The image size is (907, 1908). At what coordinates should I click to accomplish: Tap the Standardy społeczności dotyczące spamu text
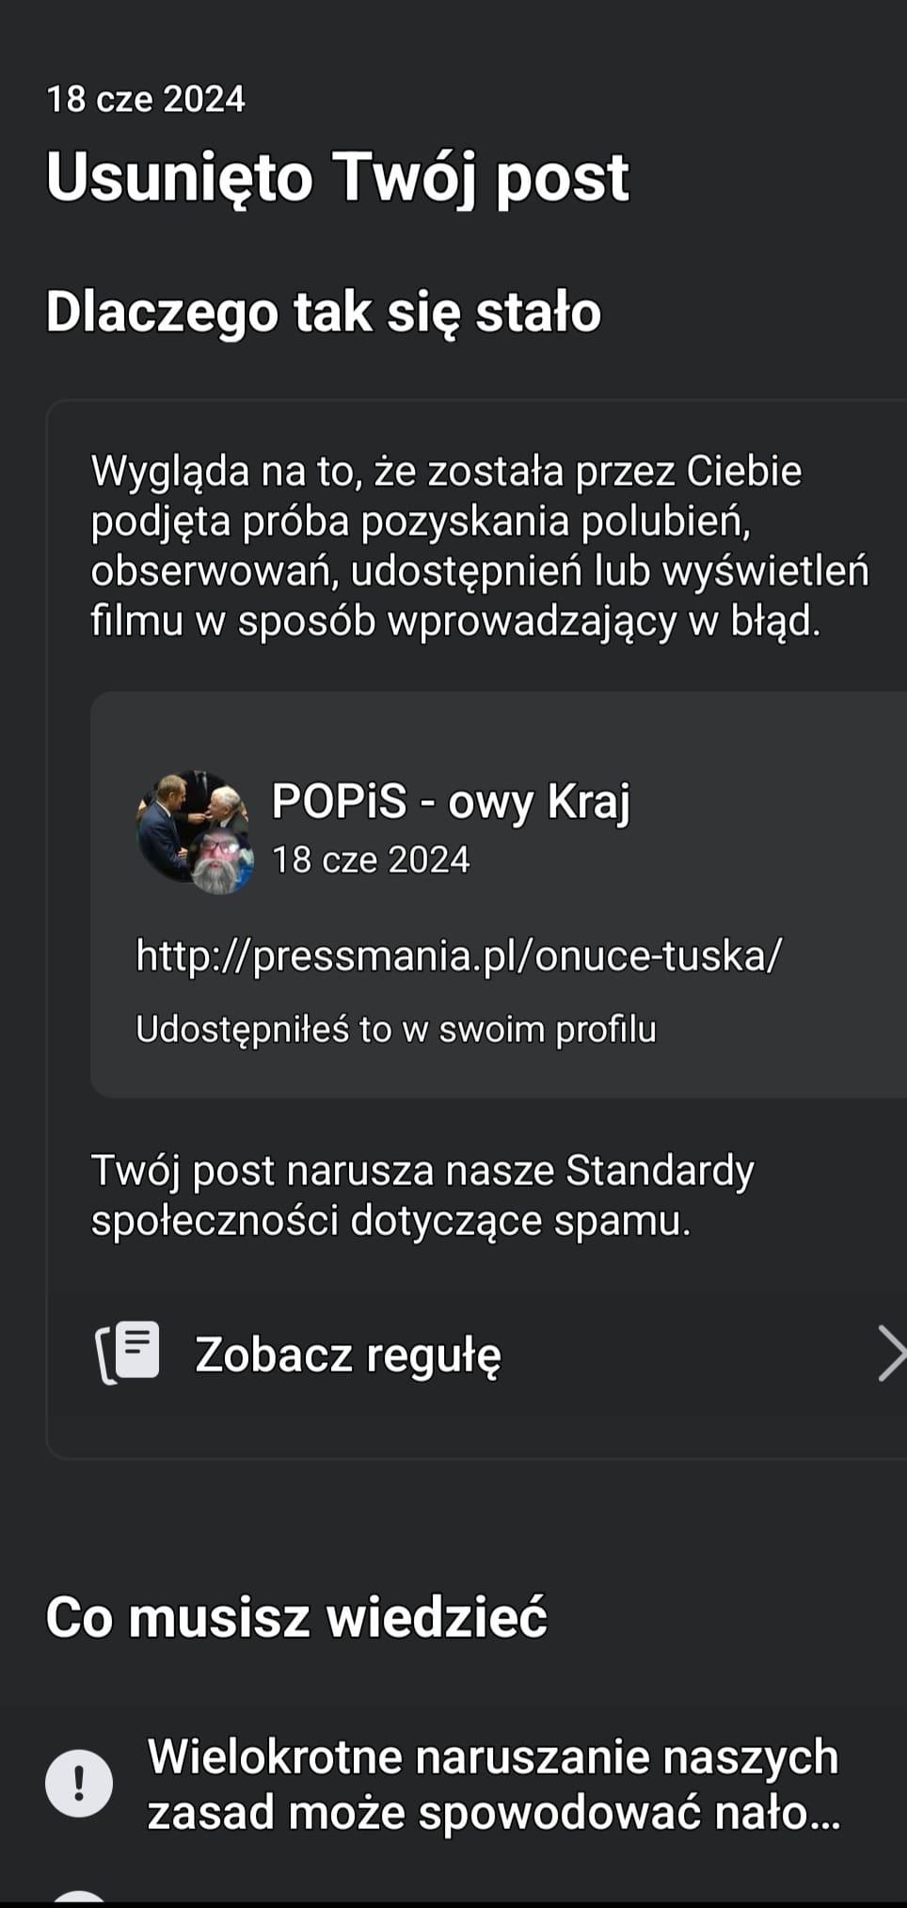[x=422, y=1195]
